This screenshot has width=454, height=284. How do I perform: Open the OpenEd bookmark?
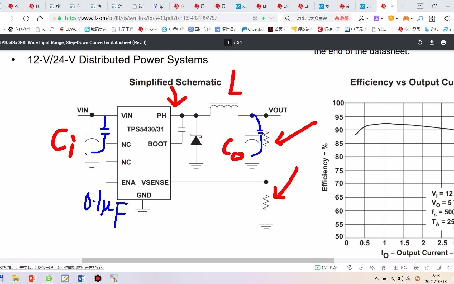252,29
